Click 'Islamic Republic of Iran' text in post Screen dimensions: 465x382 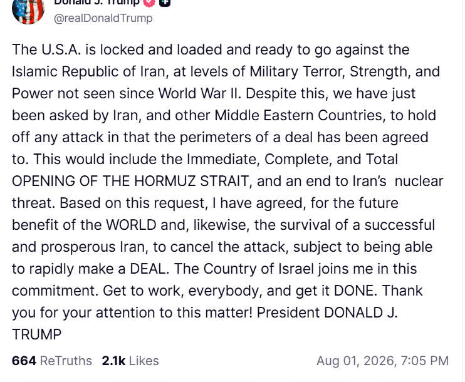88,71
